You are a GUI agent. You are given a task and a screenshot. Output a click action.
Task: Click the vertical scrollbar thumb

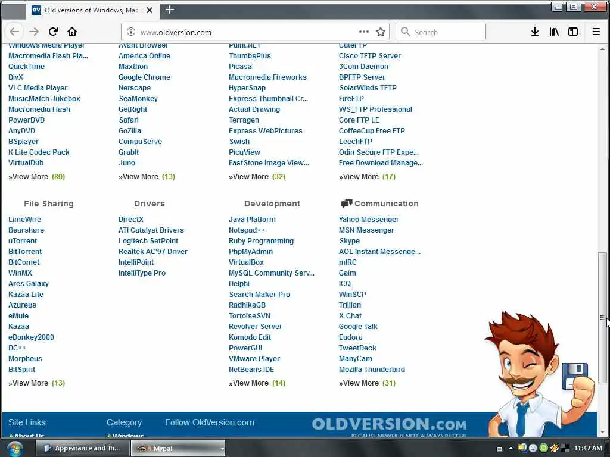pos(602,317)
